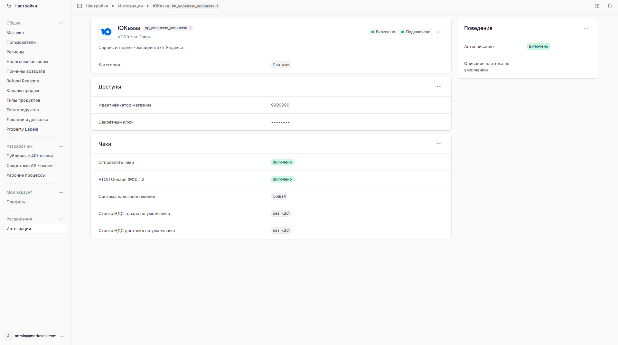
Task: Open the Поведение panel three-dot menu
Action: (586, 28)
